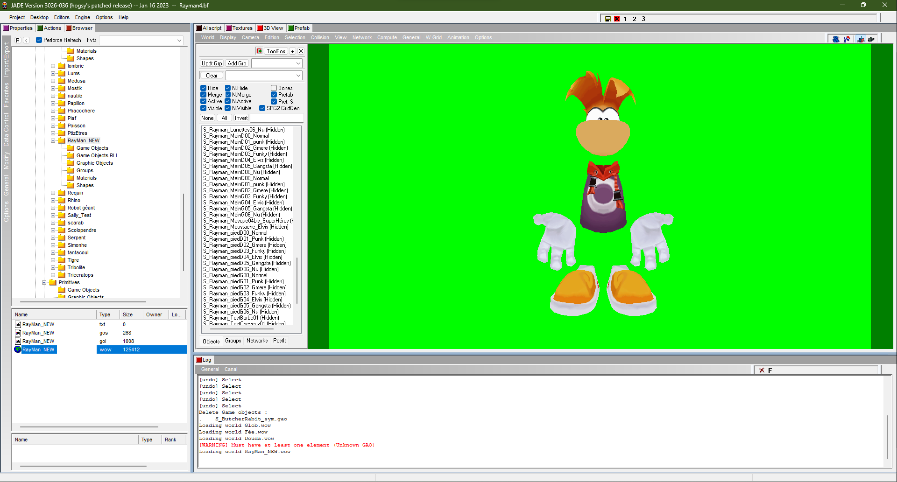Open the Collision menu in 3D view

[320, 37]
